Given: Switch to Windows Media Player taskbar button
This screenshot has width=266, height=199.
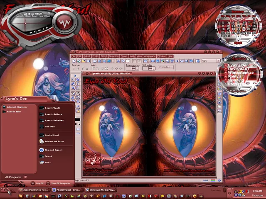Looking at the screenshot, I should pyautogui.click(x=101, y=190).
